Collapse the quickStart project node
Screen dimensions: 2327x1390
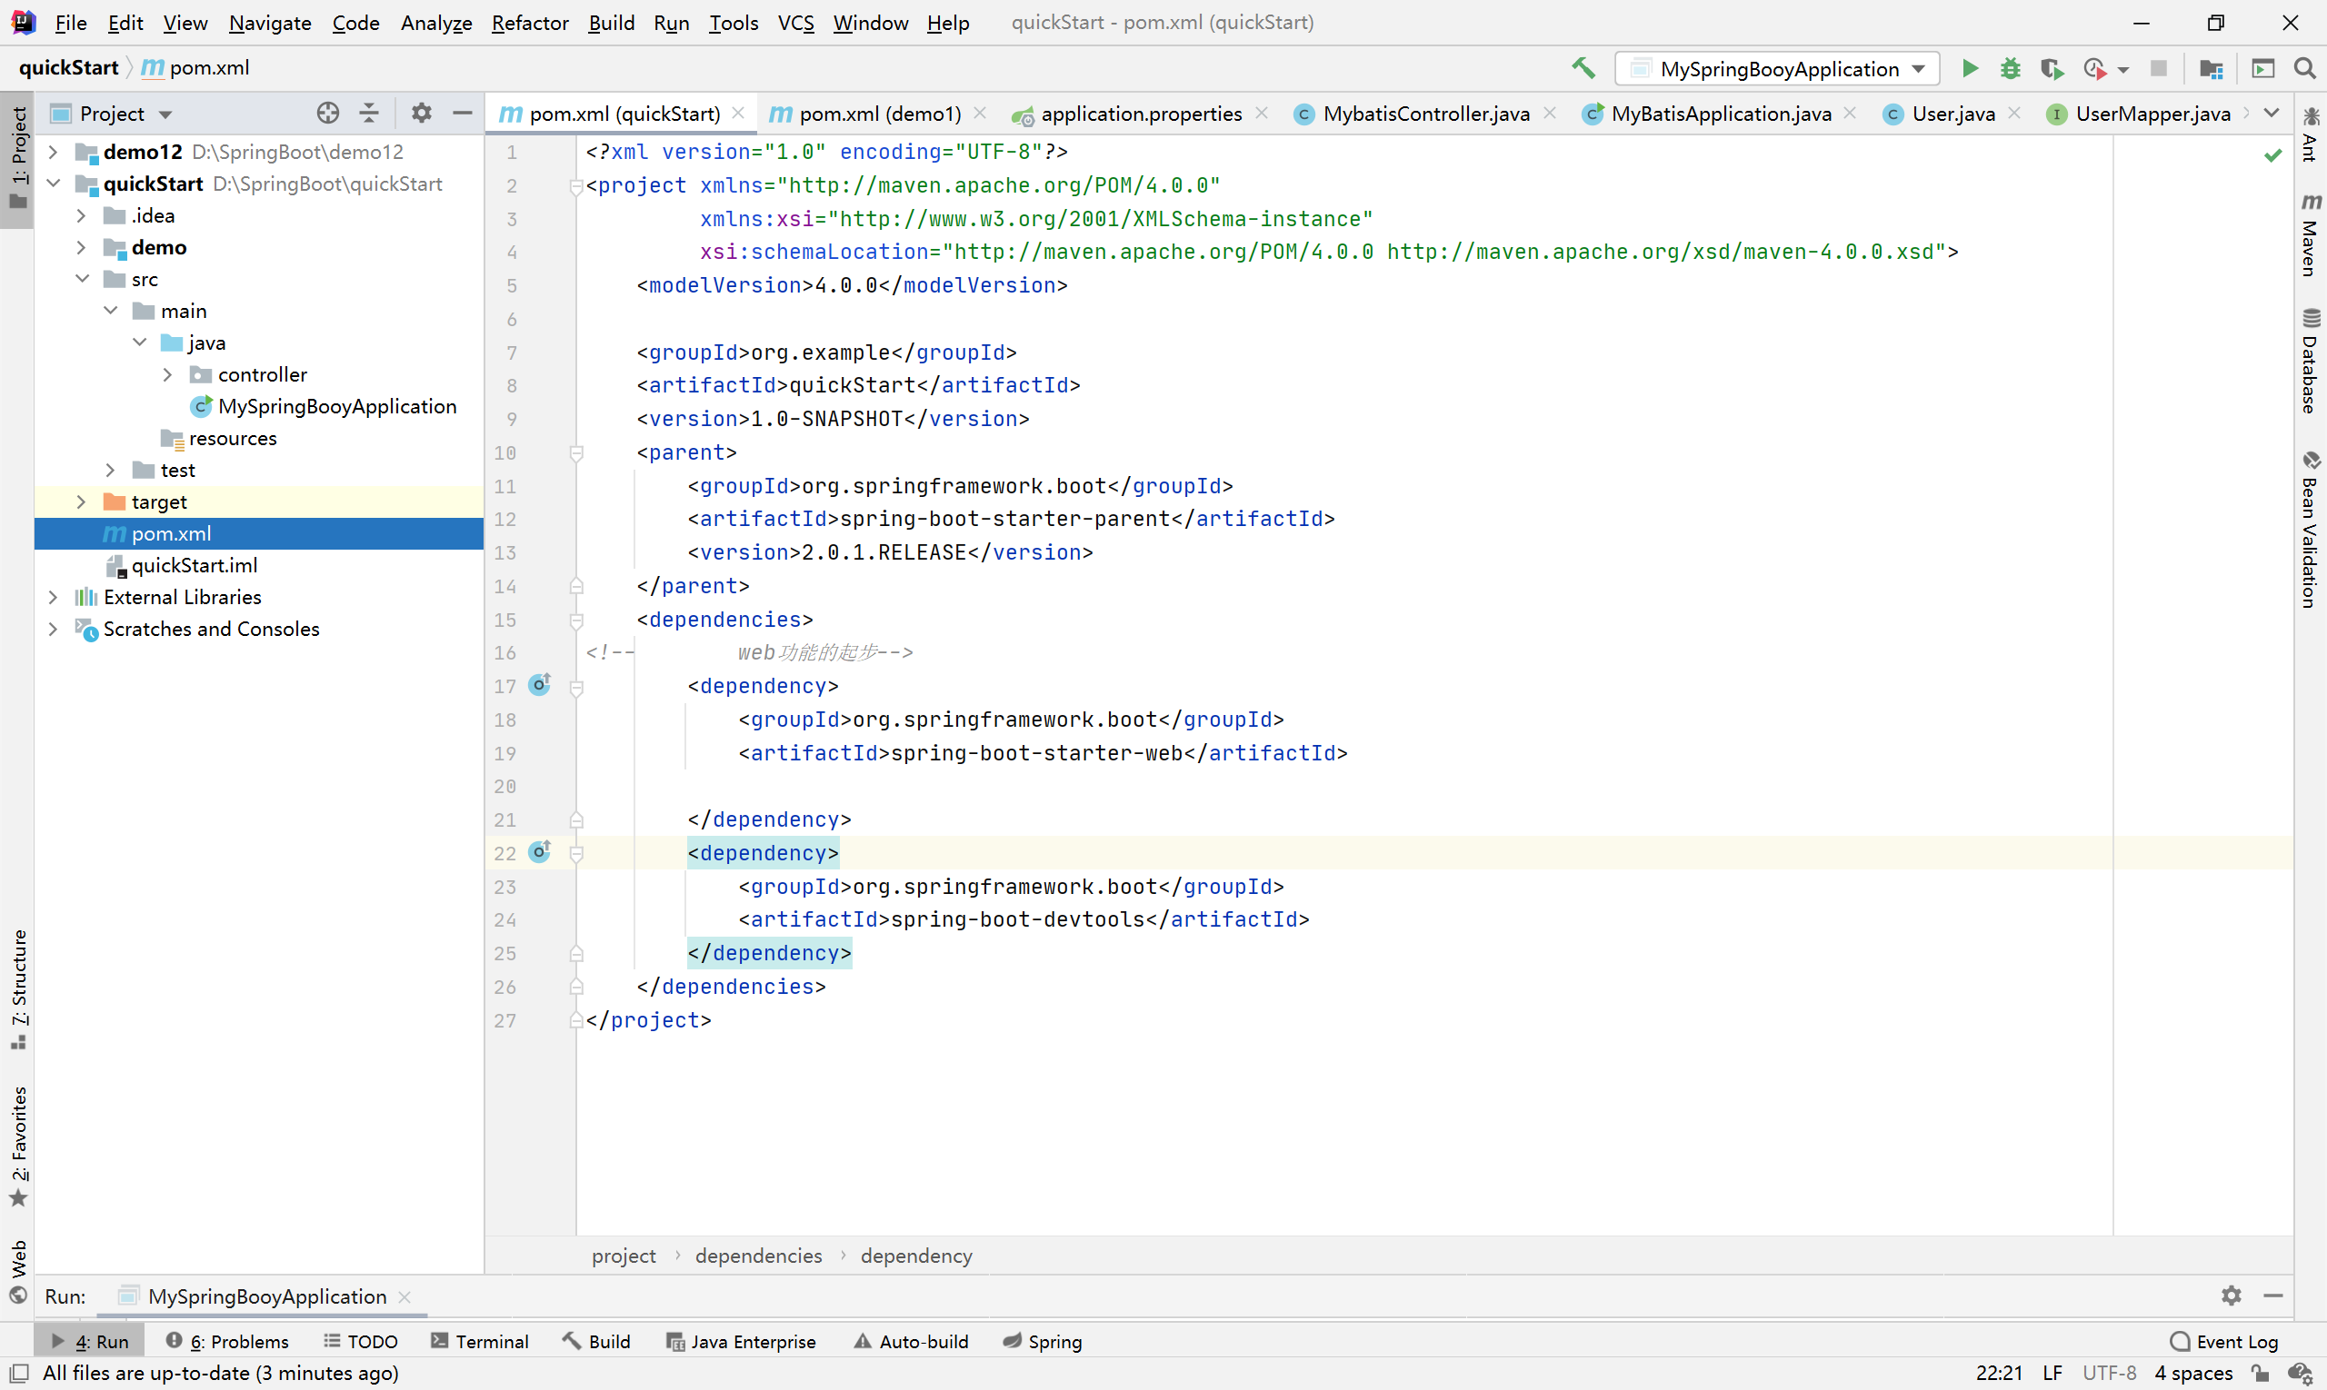click(54, 184)
